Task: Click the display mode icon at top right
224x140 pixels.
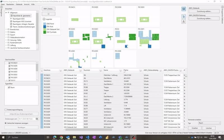Action: click(184, 9)
